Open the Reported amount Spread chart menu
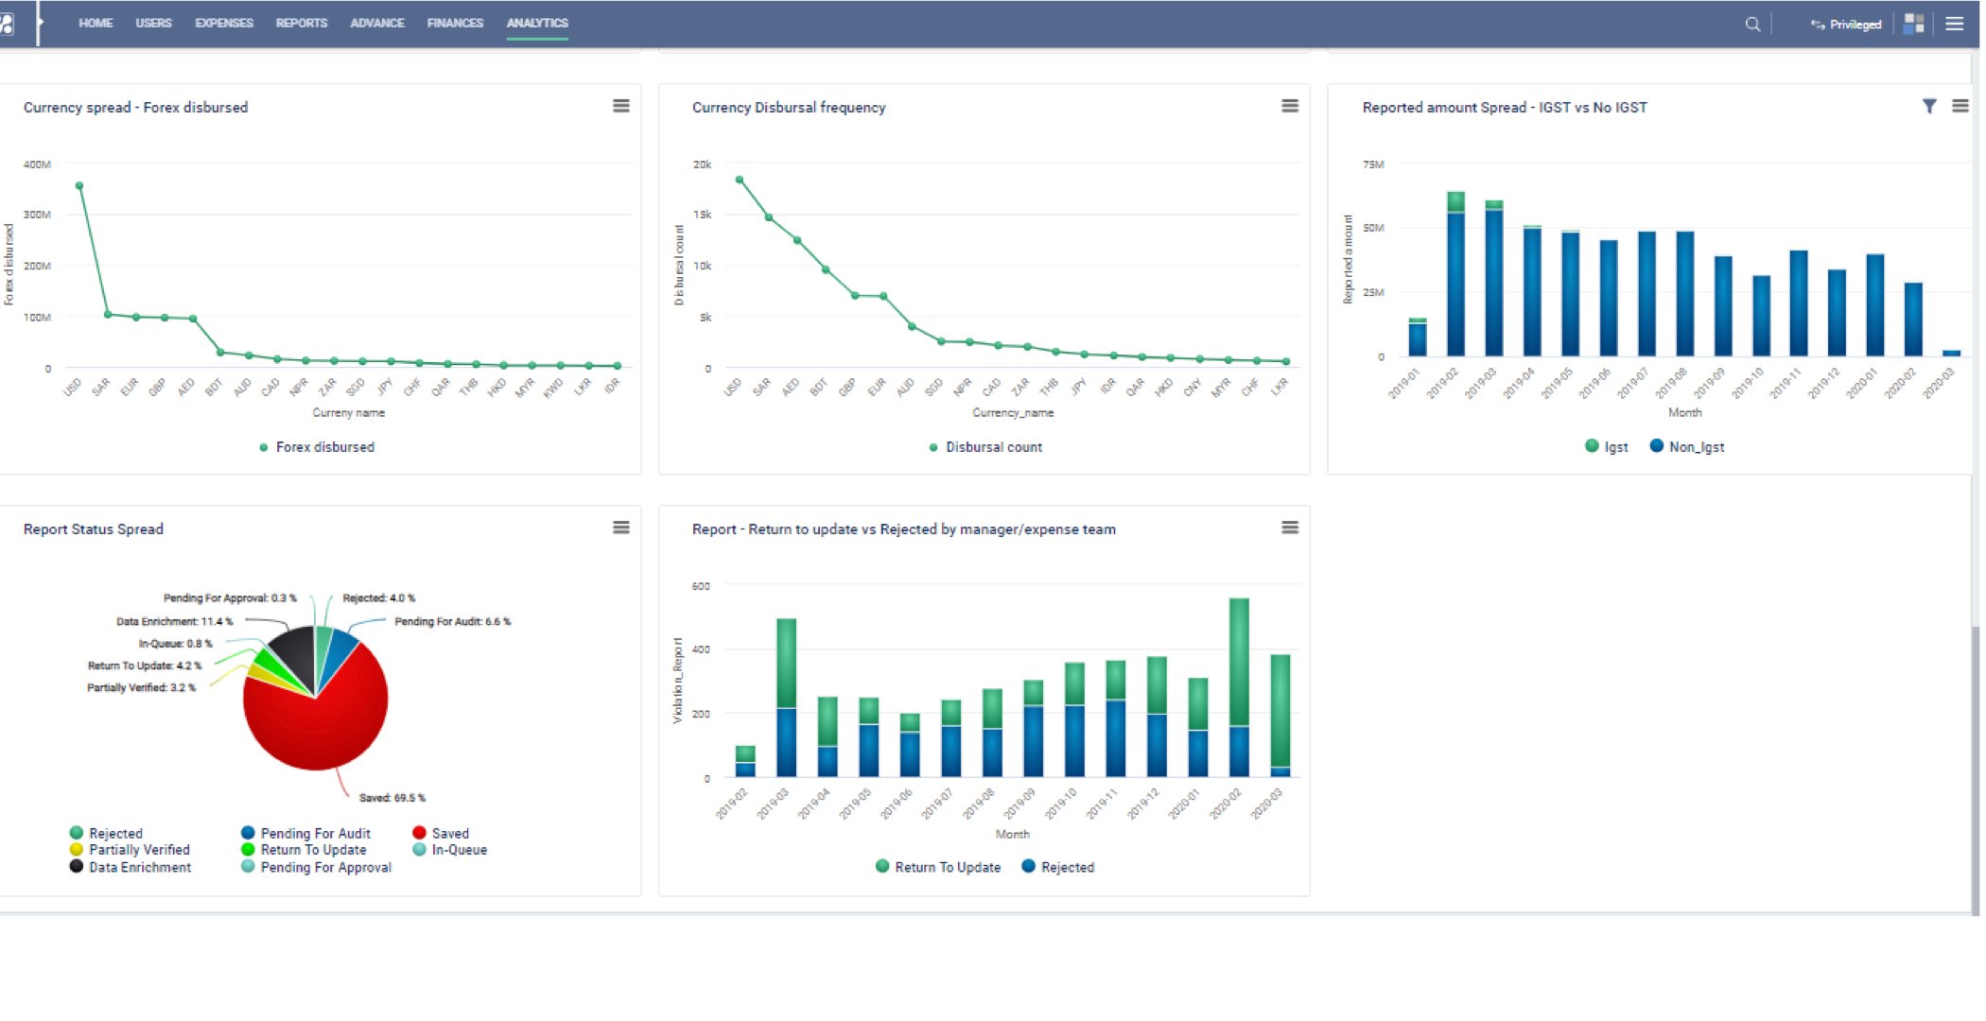Screen dimensions: 1986x1021 [x=1960, y=106]
